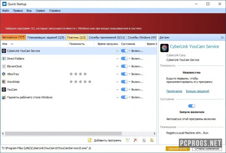Switch to Службы приложений (5/11) tab
This screenshot has height=153, width=226.
click(x=107, y=37)
